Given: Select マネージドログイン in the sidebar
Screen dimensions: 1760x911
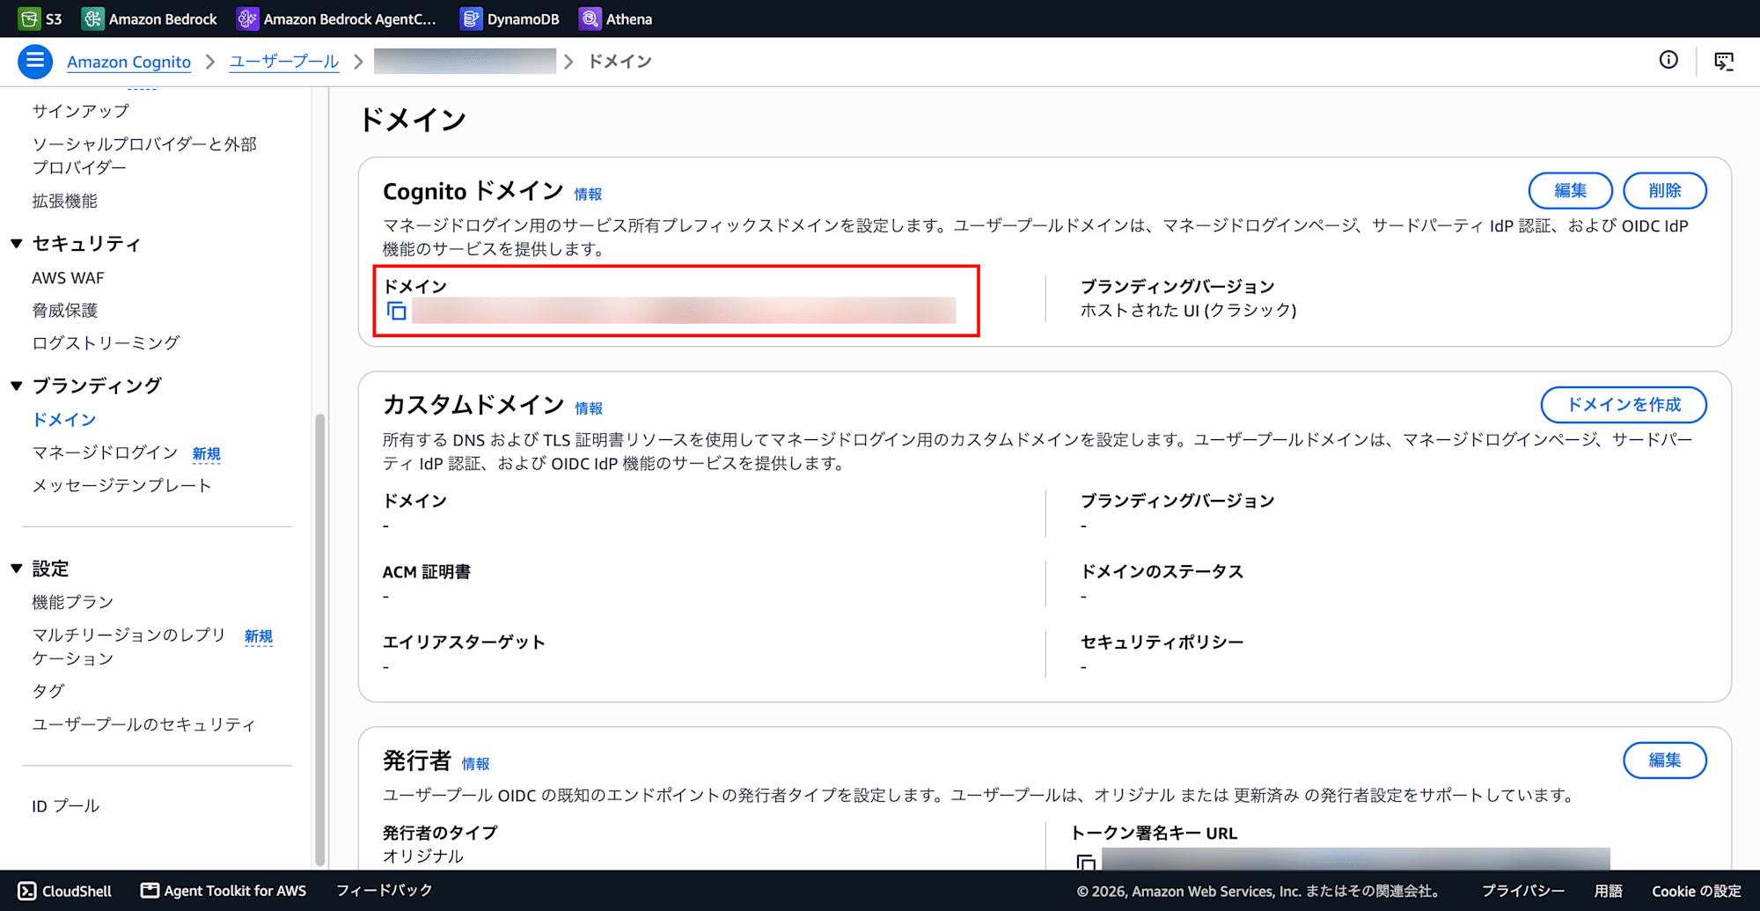Looking at the screenshot, I should pos(105,452).
